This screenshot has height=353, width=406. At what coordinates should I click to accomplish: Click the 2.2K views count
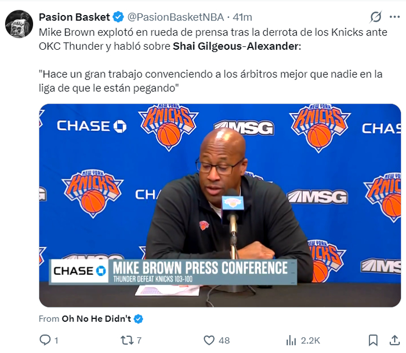tap(310, 340)
